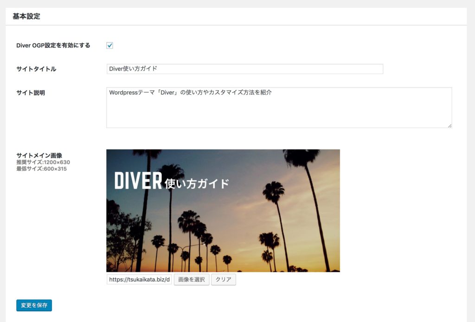The width and height of the screenshot is (475, 322).
Task: Click the 最低サイズ:600×315 text
Action: tap(41, 169)
